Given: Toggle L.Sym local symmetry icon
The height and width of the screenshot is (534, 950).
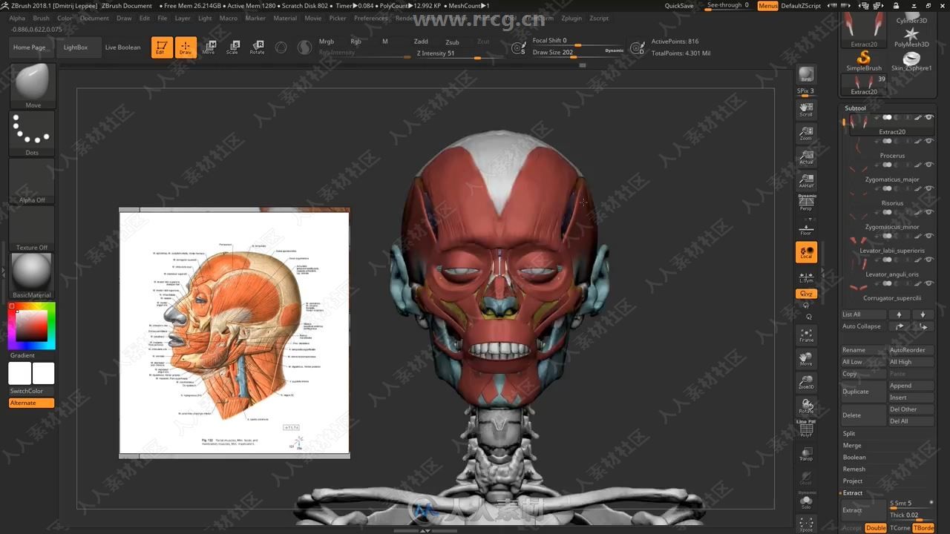Looking at the screenshot, I should (806, 277).
